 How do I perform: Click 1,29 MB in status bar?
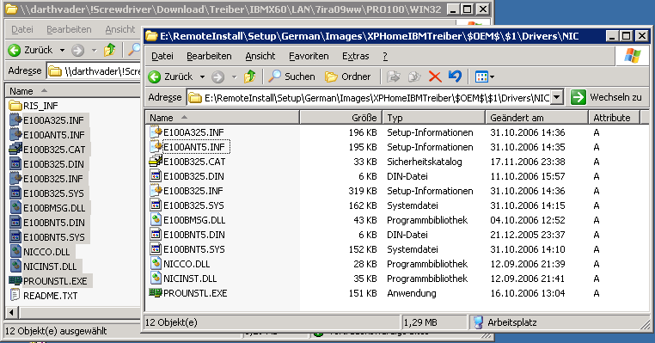point(420,322)
